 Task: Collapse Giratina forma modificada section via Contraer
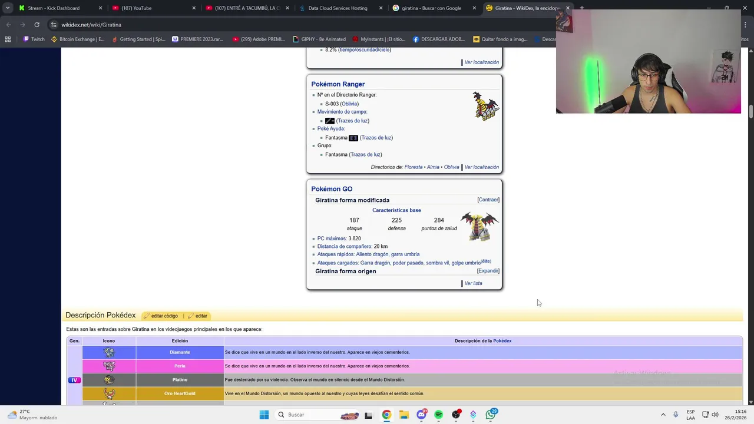[488, 200]
